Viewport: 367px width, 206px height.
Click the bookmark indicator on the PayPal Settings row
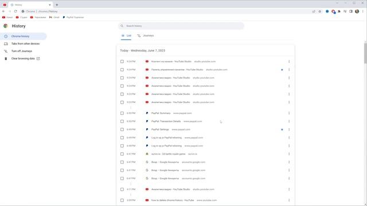[x=282, y=129]
